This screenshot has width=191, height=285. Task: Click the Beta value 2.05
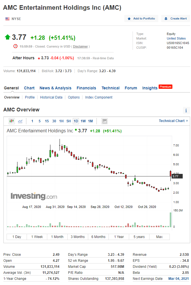(185, 273)
